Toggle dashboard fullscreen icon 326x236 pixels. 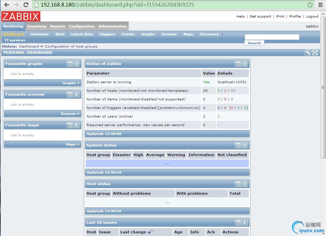click(x=315, y=52)
